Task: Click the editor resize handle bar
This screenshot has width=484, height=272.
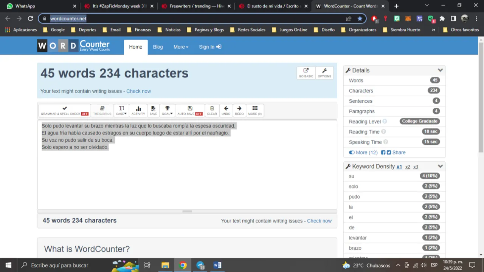Action: coord(187,212)
